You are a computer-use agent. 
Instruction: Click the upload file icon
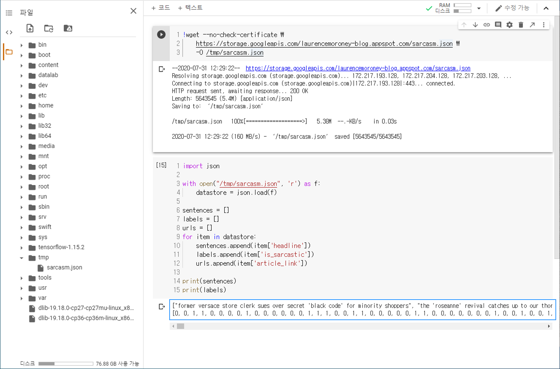30,28
